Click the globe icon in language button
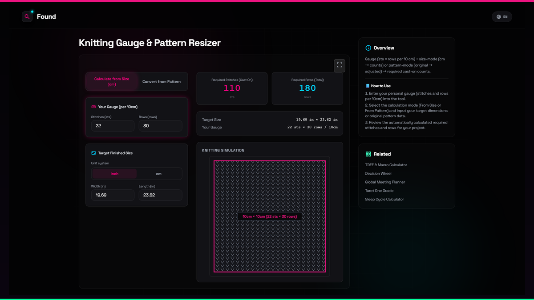The image size is (534, 300). [499, 17]
